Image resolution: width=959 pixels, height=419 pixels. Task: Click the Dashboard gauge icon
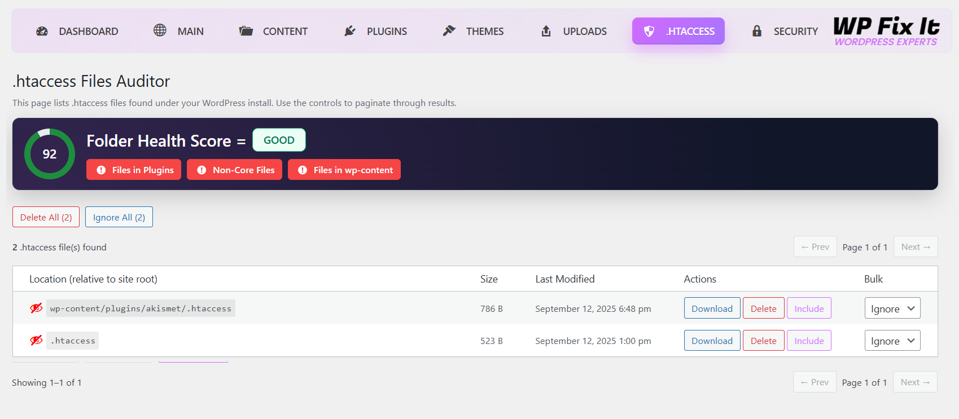(42, 31)
